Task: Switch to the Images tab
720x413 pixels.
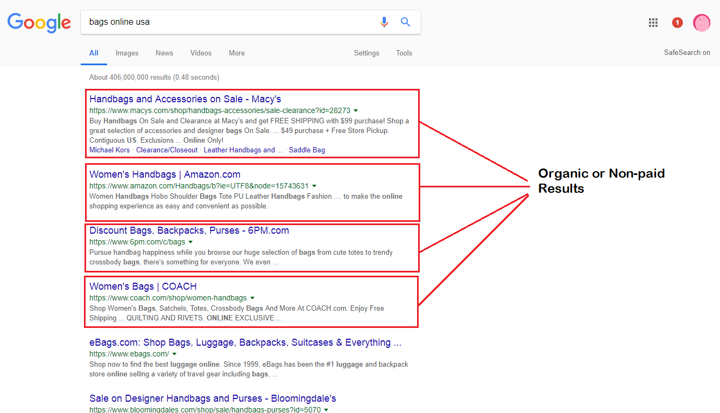Action: tap(127, 53)
